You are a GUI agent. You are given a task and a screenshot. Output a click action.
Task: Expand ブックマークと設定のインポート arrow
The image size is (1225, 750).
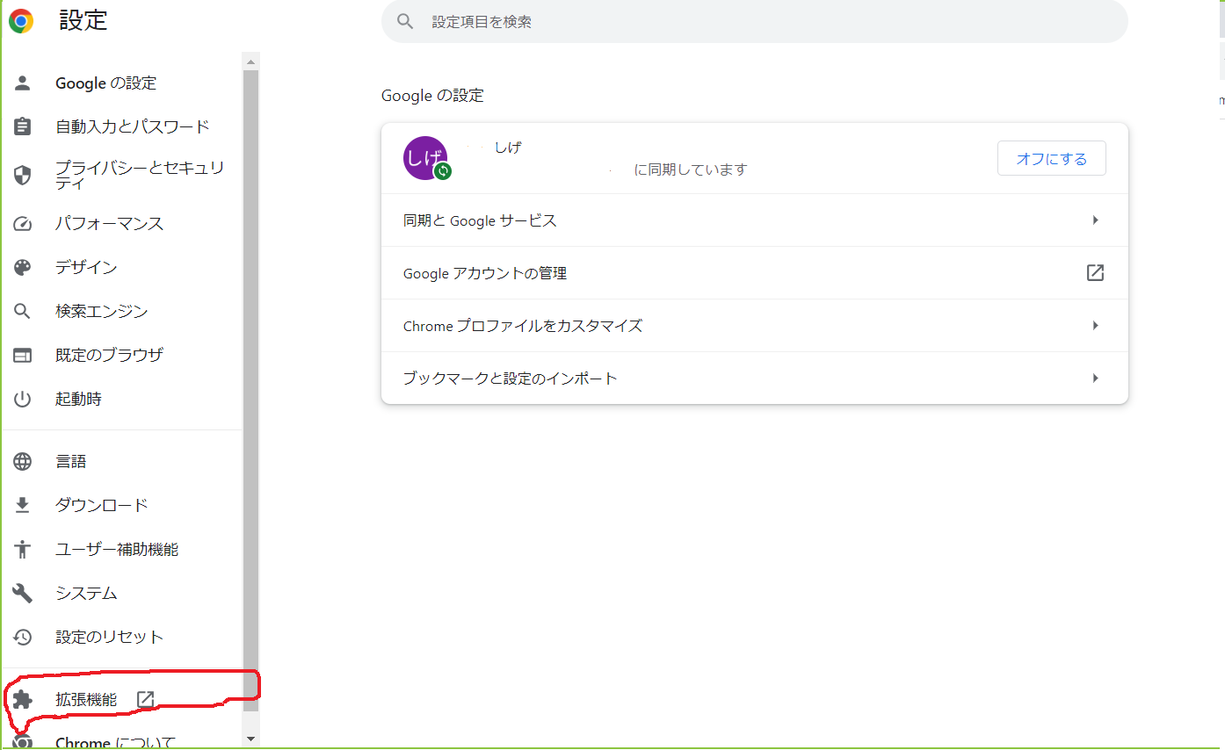(1095, 379)
